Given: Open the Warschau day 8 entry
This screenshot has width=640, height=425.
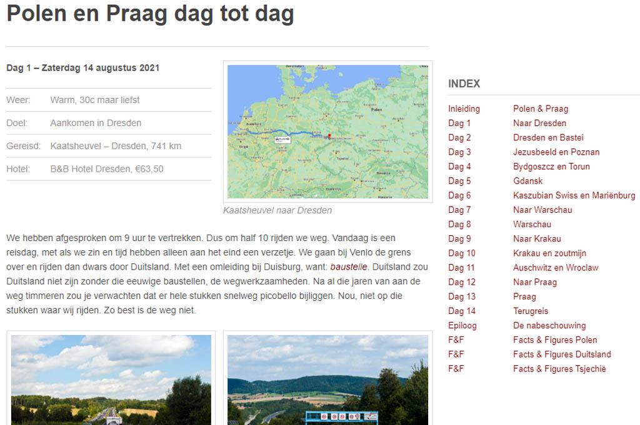Looking at the screenshot, I should click(532, 224).
